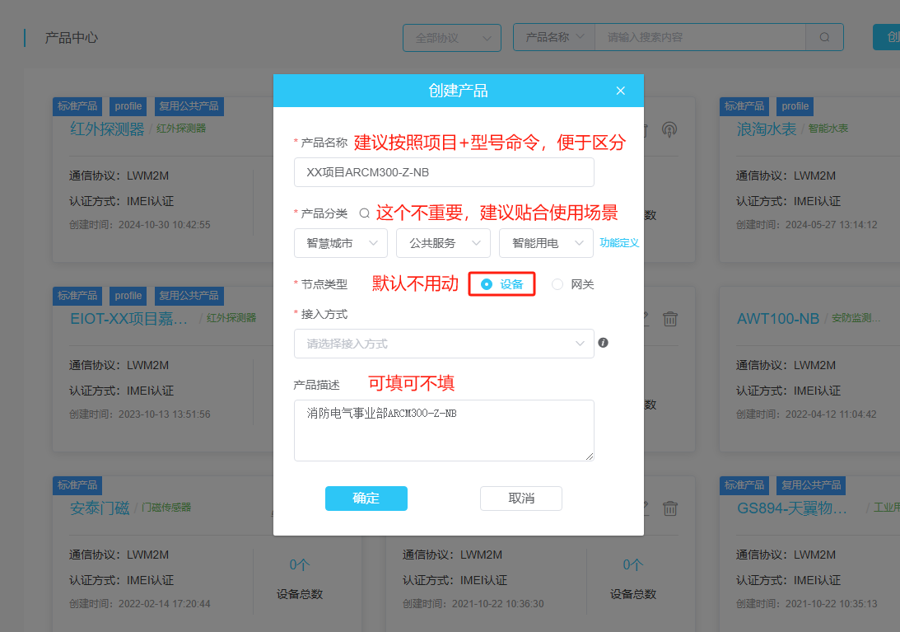Viewport: 900px width, 632px height.
Task: Click the search icon beside 产品分类
Action: click(x=364, y=213)
